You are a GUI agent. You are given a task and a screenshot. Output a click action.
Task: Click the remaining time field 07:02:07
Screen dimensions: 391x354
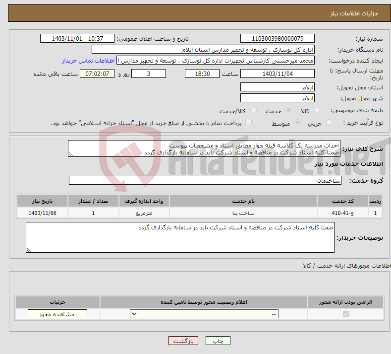[x=97, y=73]
